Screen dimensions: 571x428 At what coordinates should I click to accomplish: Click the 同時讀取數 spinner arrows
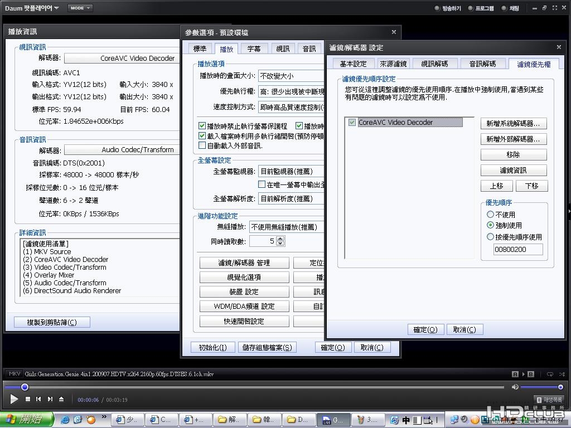(x=280, y=241)
